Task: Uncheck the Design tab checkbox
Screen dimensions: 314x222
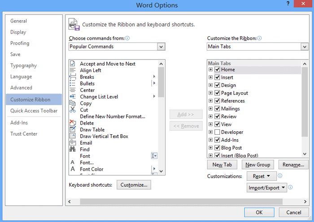Action: (x=217, y=85)
